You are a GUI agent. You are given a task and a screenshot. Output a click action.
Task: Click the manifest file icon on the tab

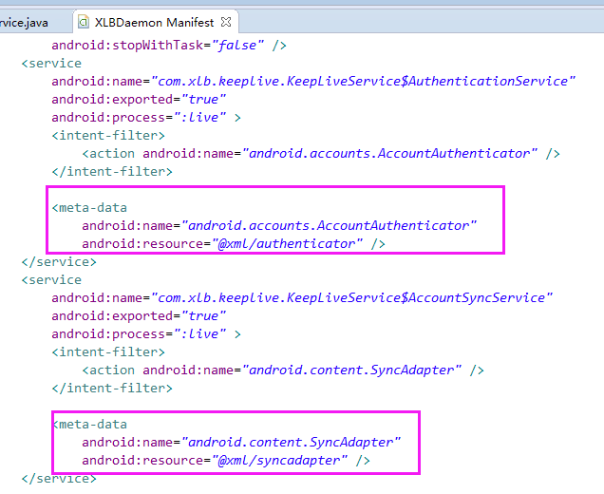(x=85, y=21)
